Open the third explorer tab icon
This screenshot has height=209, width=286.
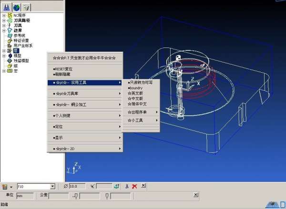pyautogui.click(x=26, y=7)
